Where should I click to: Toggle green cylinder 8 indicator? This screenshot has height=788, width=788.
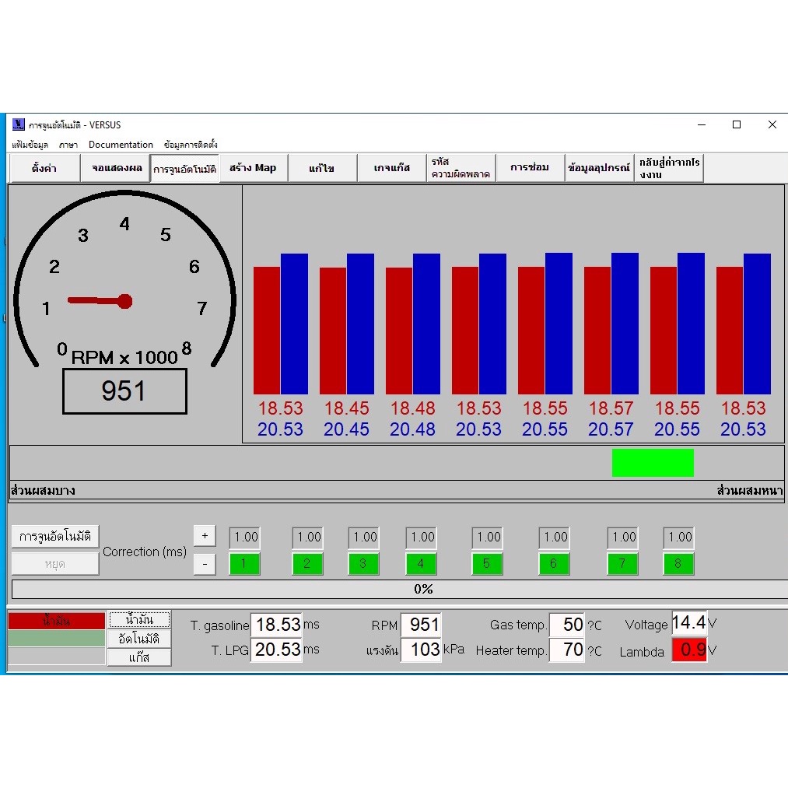click(x=678, y=564)
